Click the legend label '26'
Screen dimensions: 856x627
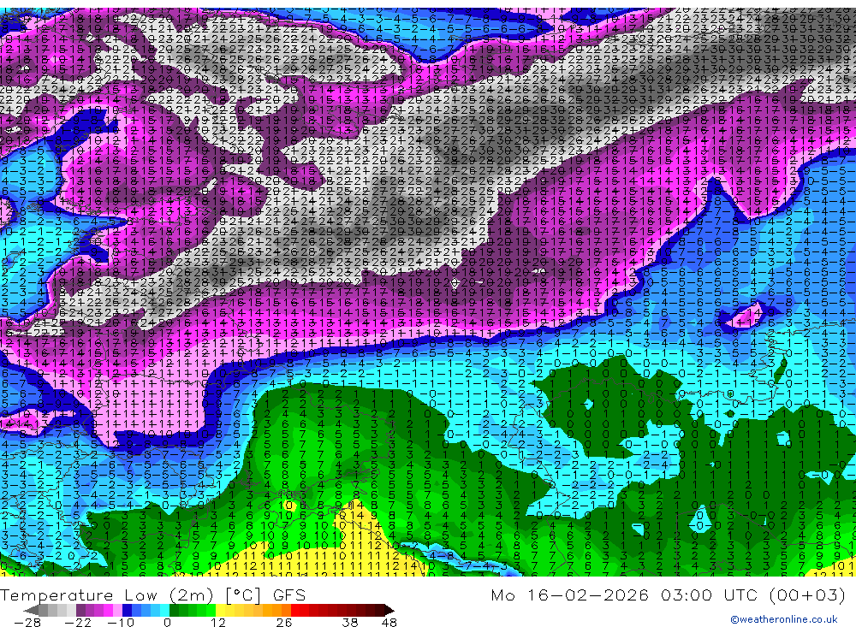284,623
